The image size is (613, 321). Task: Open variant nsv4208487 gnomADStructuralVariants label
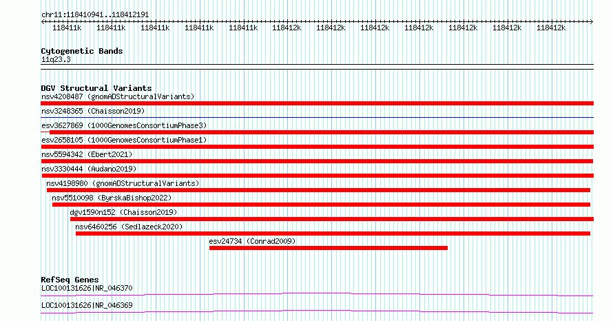[118, 96]
